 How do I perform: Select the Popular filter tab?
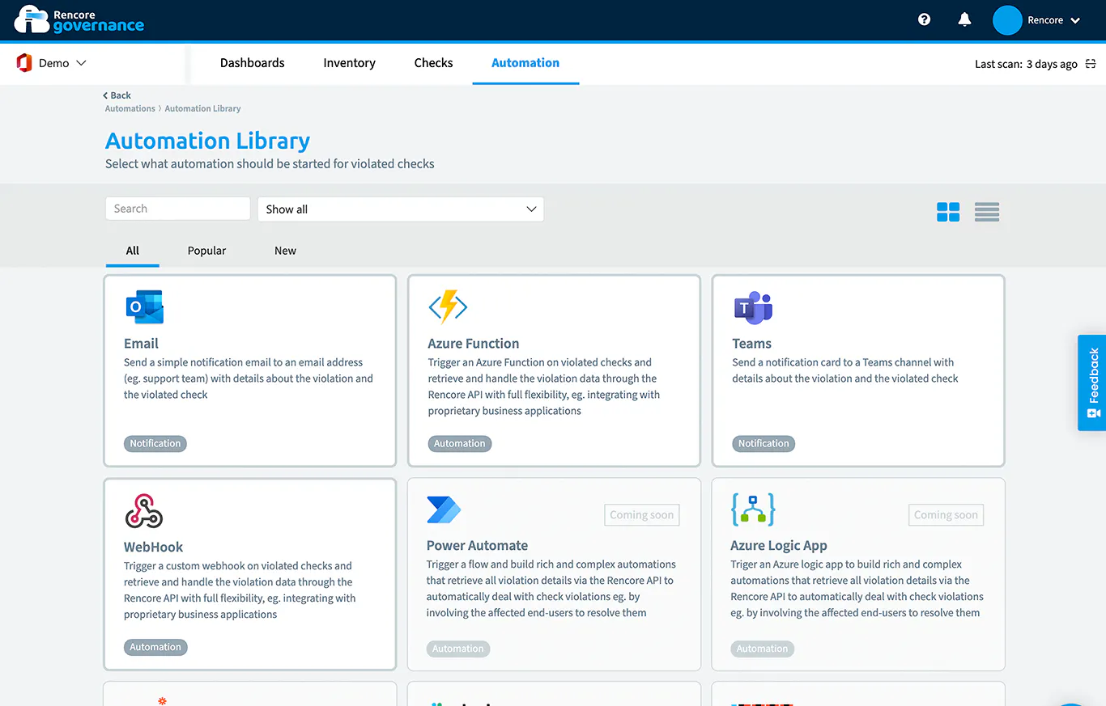[x=206, y=251]
